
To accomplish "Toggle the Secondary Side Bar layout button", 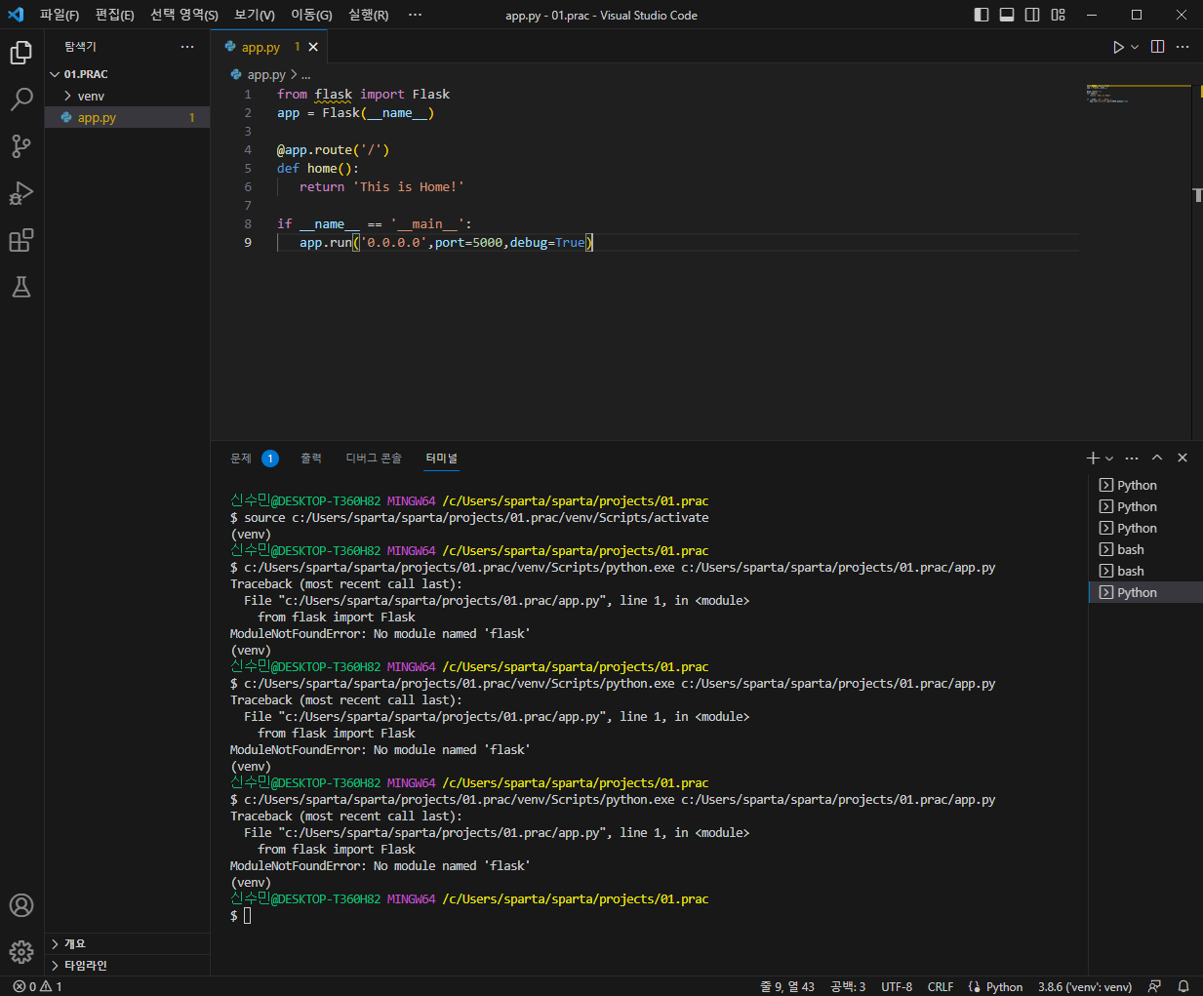I will click(1032, 15).
